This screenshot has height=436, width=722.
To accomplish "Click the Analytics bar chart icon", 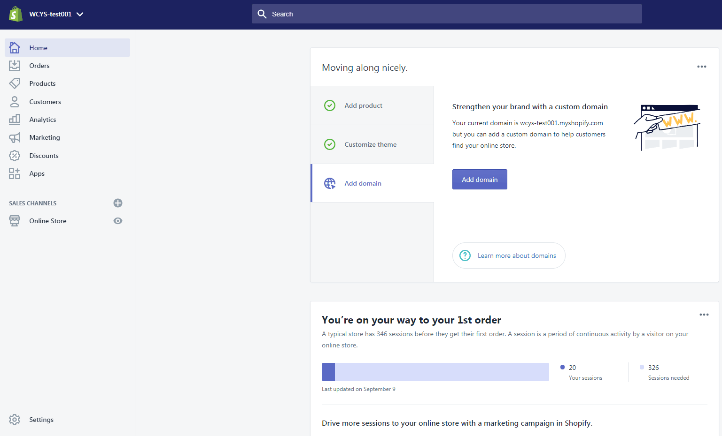I will click(15, 120).
